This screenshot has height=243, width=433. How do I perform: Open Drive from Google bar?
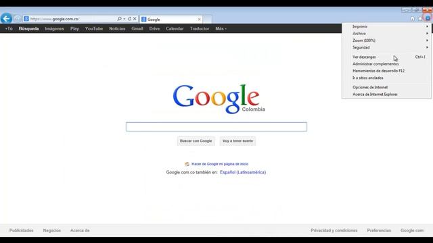[x=154, y=28]
